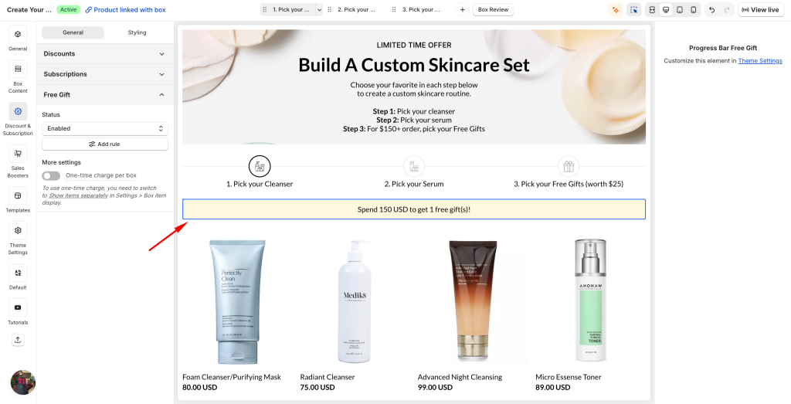Collapse the Free Gift section

pos(104,95)
